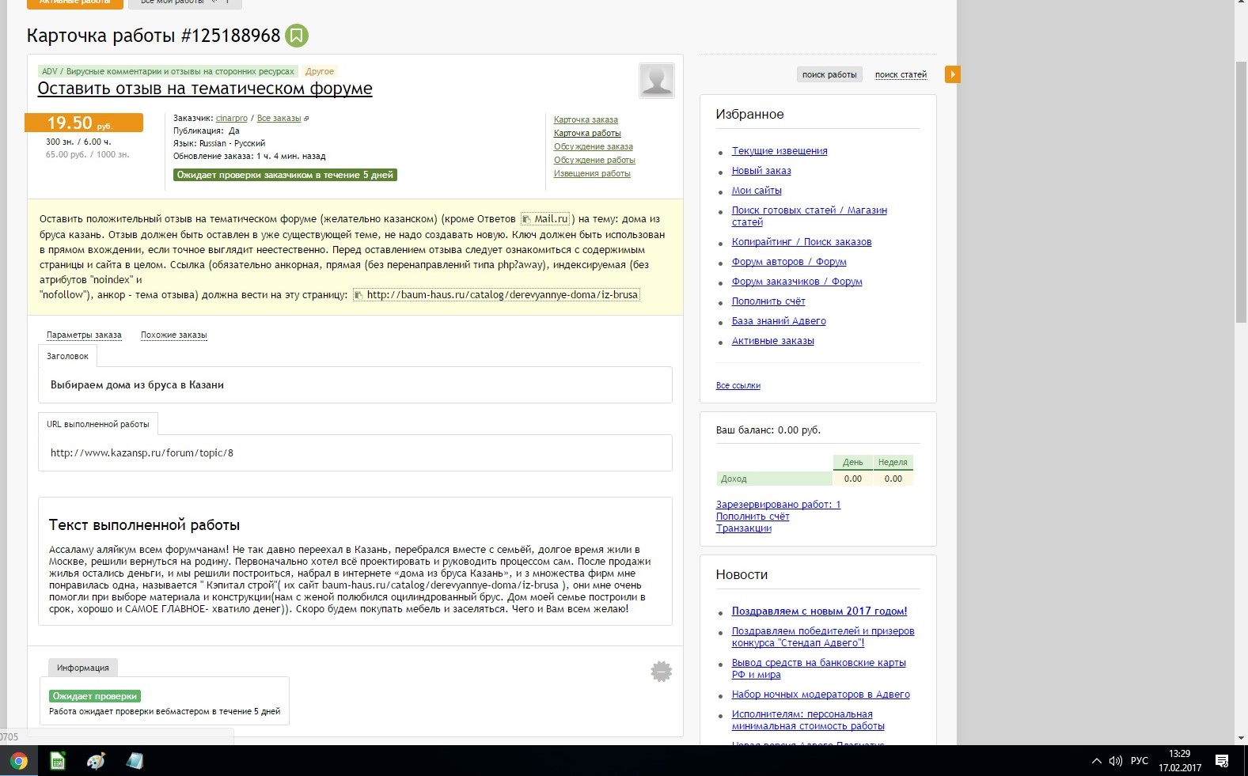Open the Windows notification center
Screen dimensions: 1248x776
[1222, 761]
